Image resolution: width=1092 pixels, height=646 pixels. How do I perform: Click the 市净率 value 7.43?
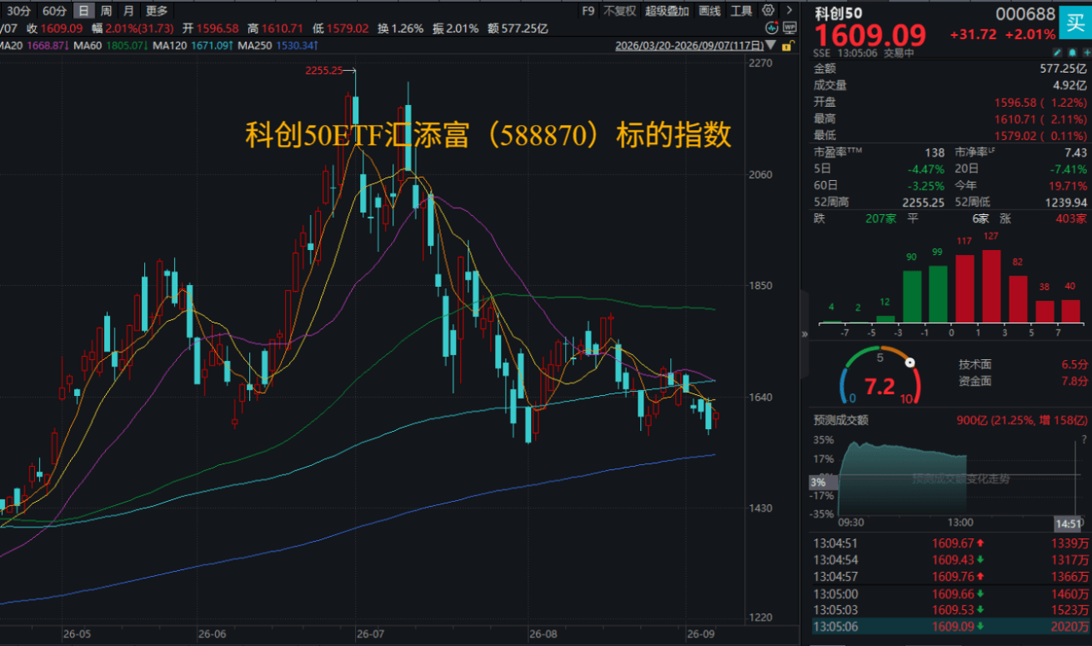[x=1075, y=153]
